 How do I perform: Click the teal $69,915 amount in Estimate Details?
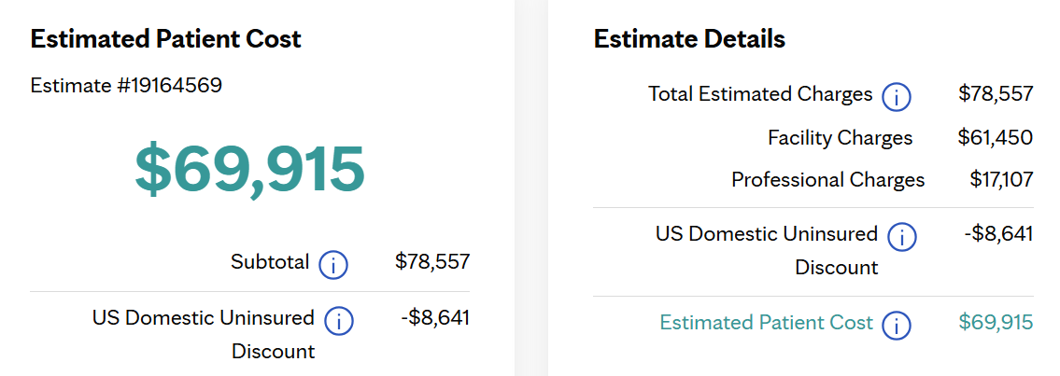996,323
